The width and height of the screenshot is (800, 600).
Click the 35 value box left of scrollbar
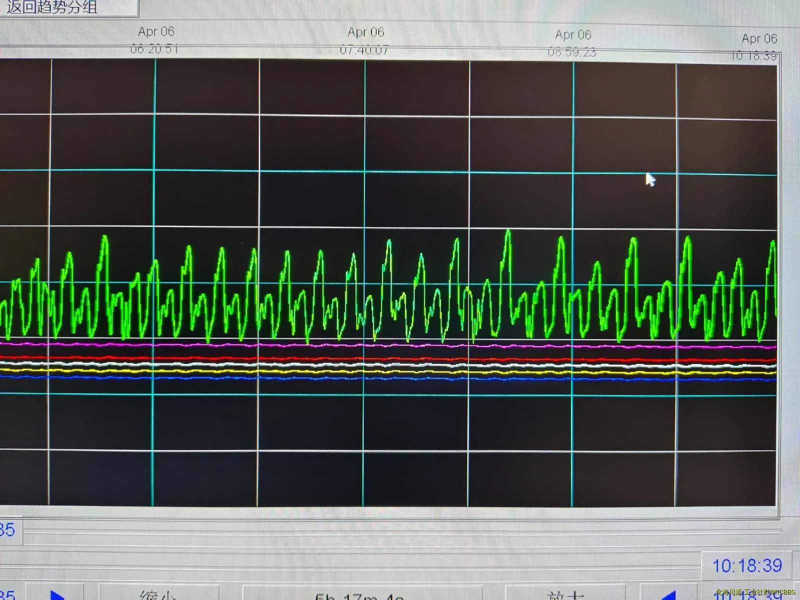click(9, 530)
